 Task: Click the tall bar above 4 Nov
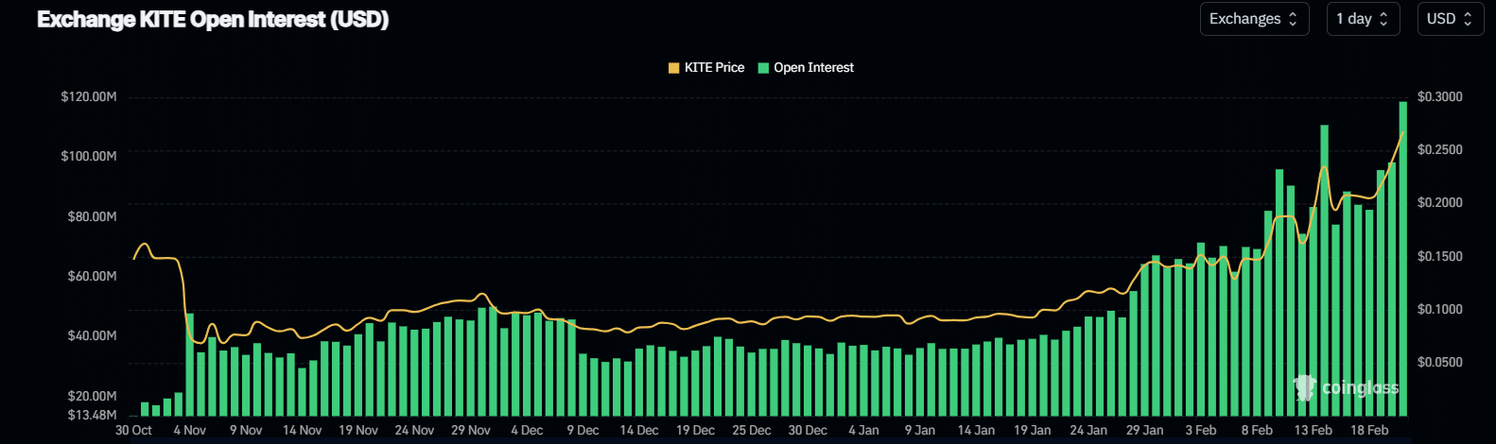pos(189,364)
